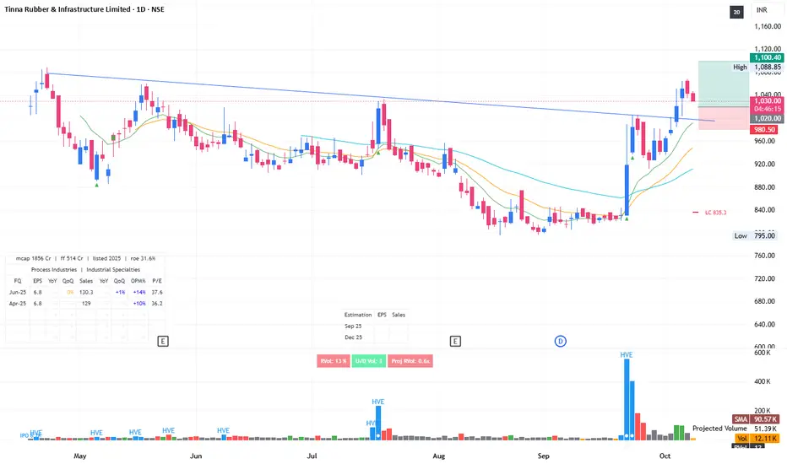
Task: Select the RVol: 13 % badge
Action: coord(334,361)
